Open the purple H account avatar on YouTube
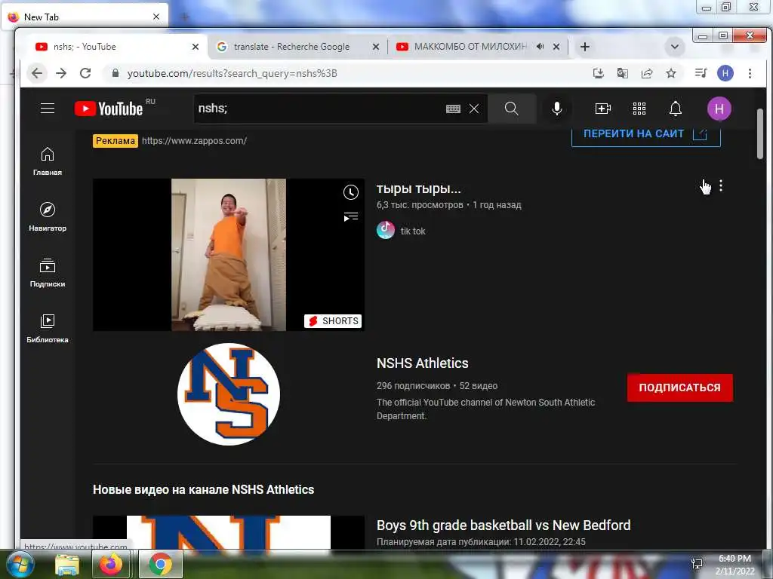This screenshot has width=773, height=579. click(x=719, y=109)
